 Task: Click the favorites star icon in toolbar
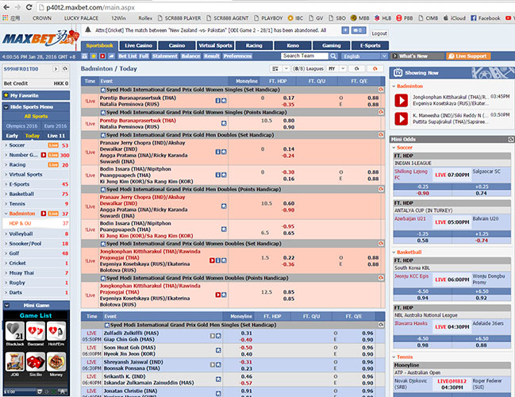(x=94, y=56)
